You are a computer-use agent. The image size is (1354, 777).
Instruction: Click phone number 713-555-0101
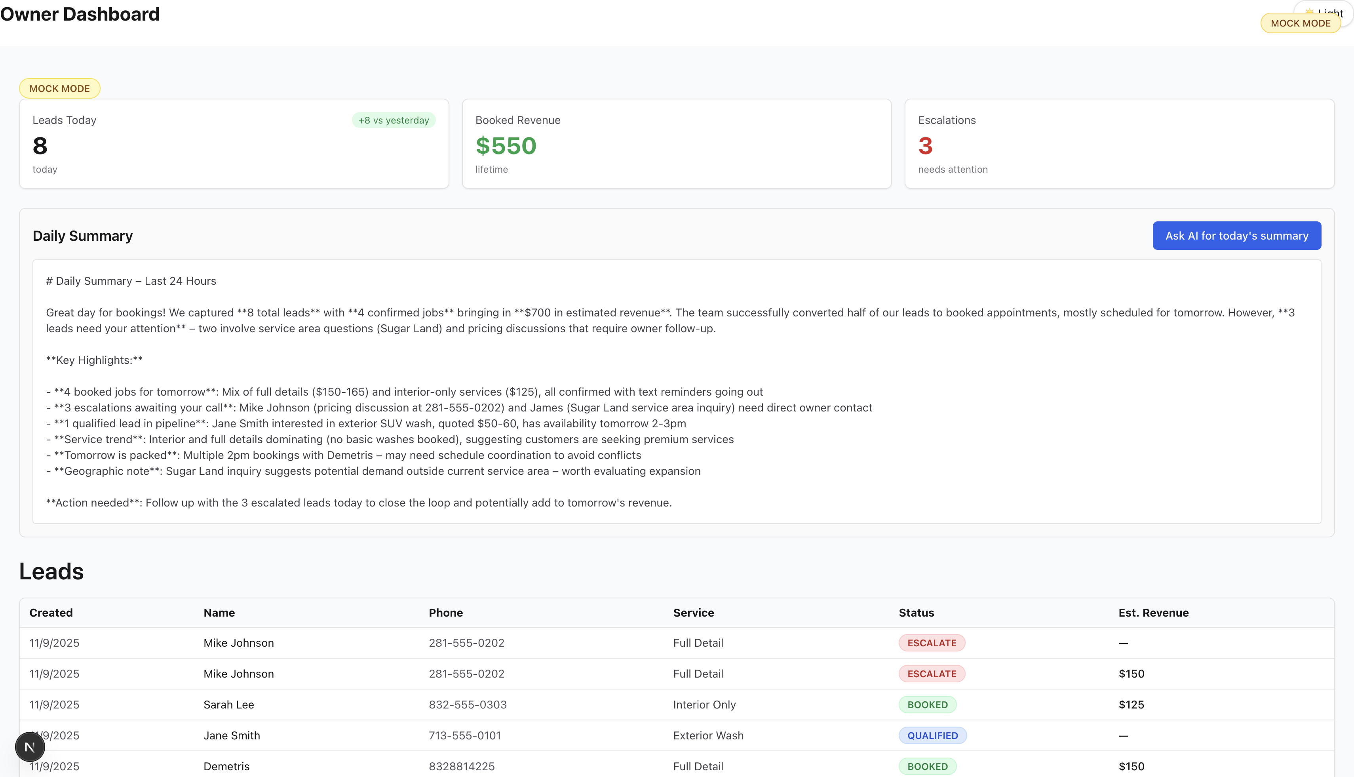465,736
